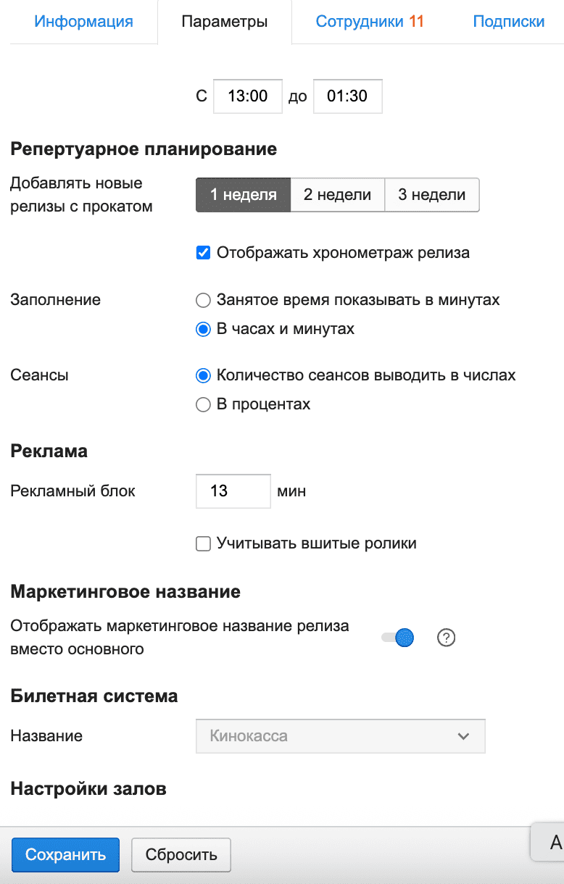Select the Параметры tab

(x=225, y=22)
